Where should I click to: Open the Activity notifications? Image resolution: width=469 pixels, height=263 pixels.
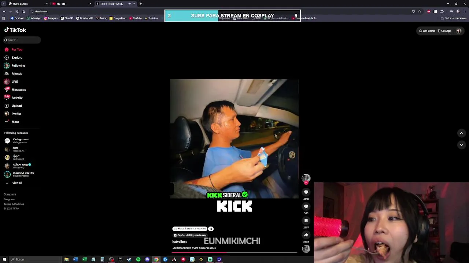click(14, 98)
